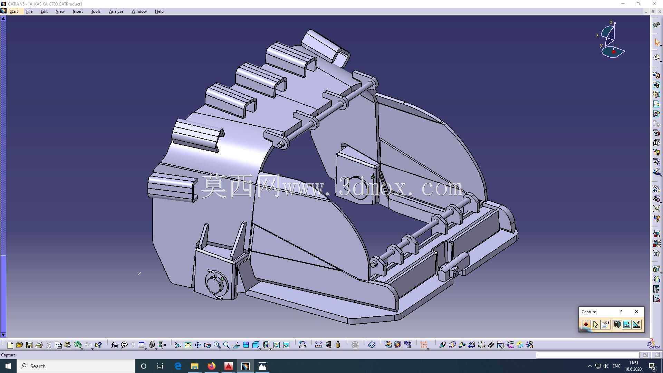
Task: Open dropdown arrow under grid pattern icon
Action: 428,348
